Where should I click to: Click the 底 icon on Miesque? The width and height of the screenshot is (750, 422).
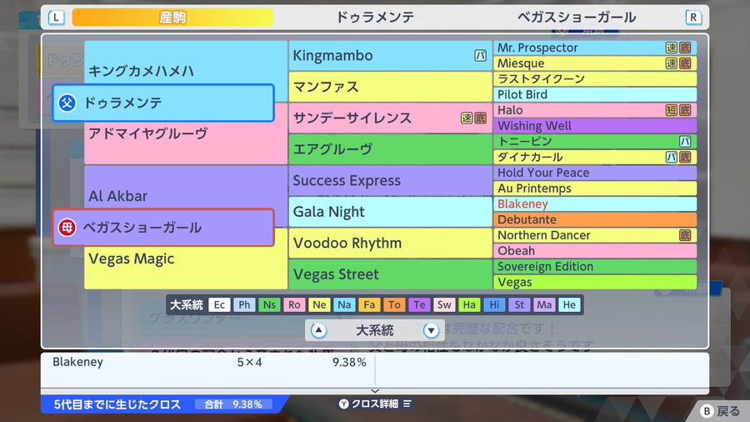click(x=685, y=63)
